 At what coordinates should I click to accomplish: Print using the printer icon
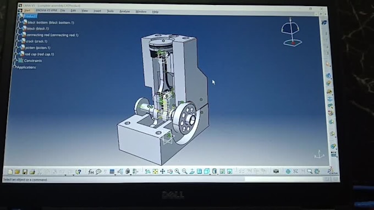[32, 172]
